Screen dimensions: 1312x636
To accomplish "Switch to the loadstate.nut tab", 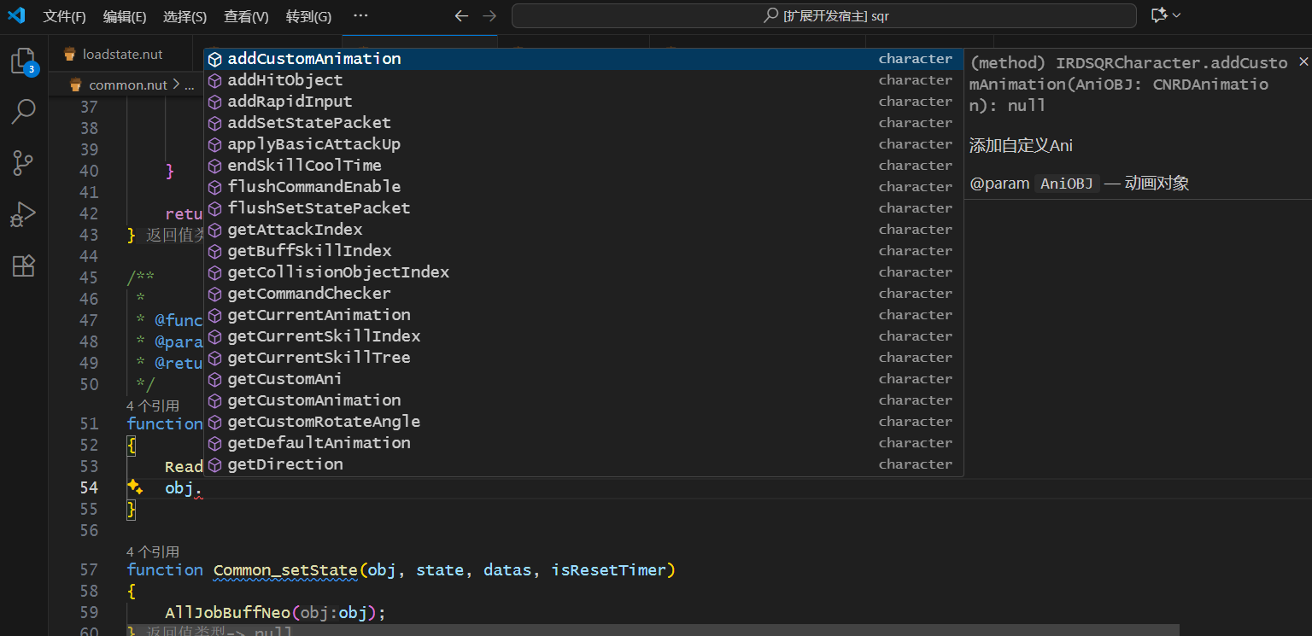I will coord(121,53).
